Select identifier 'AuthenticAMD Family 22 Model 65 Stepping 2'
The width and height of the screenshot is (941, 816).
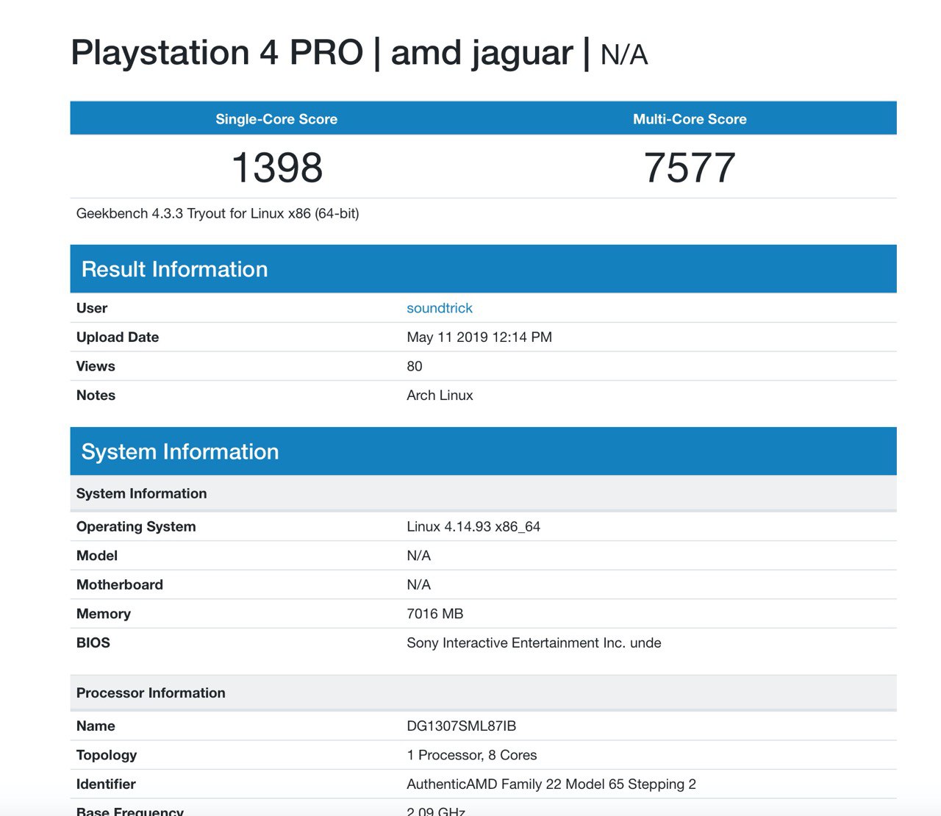(x=551, y=784)
